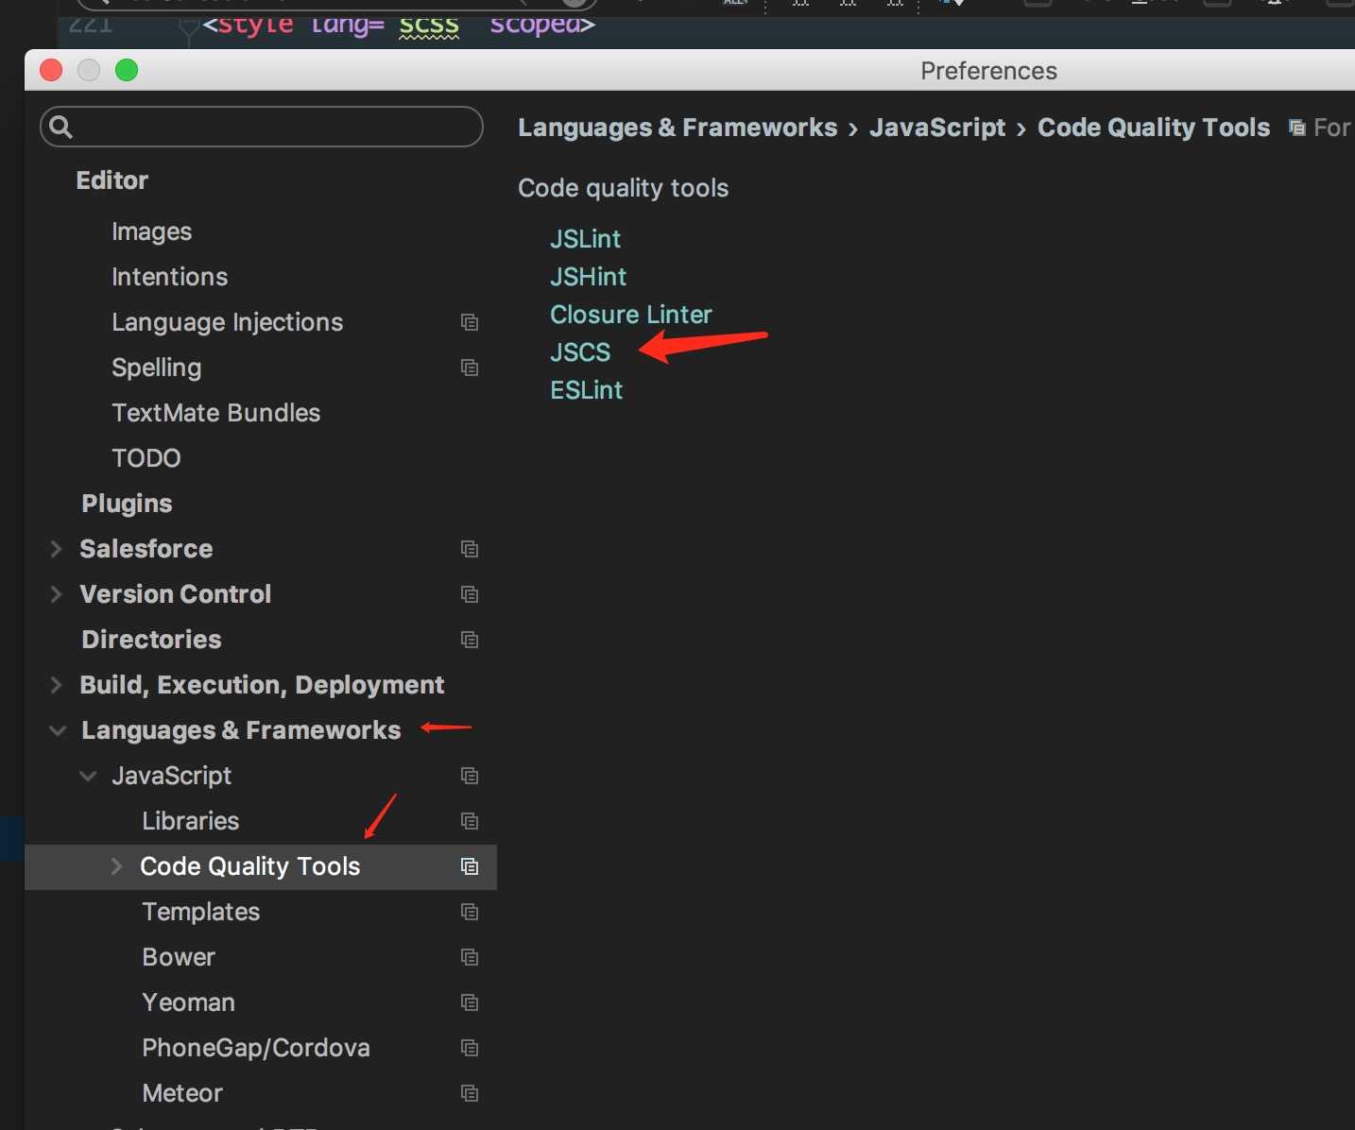
Task: Select Language Injections settings
Action: (x=227, y=322)
